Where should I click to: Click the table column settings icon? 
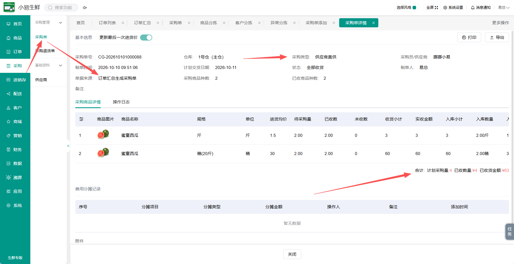81,119
